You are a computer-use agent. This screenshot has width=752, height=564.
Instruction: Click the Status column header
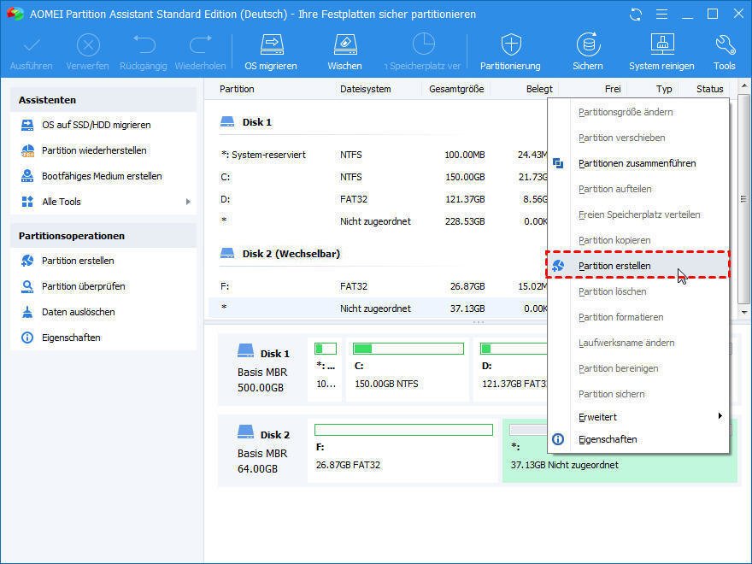coord(710,89)
